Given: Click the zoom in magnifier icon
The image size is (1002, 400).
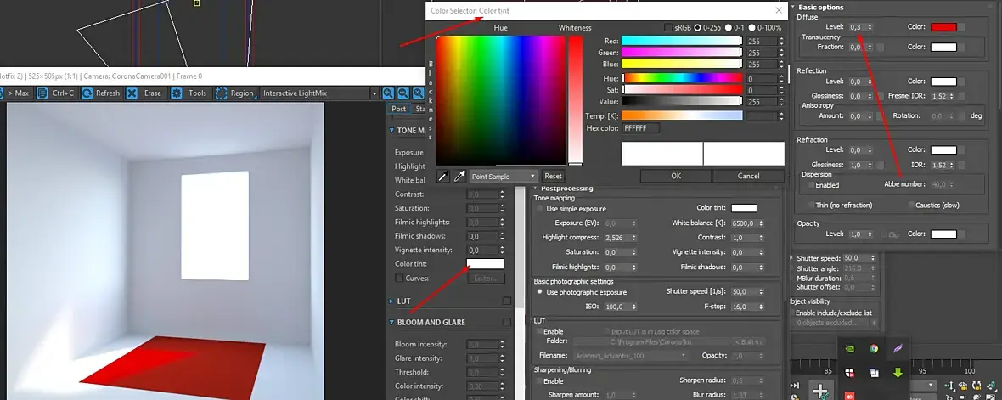Looking at the screenshot, I should (388, 93).
